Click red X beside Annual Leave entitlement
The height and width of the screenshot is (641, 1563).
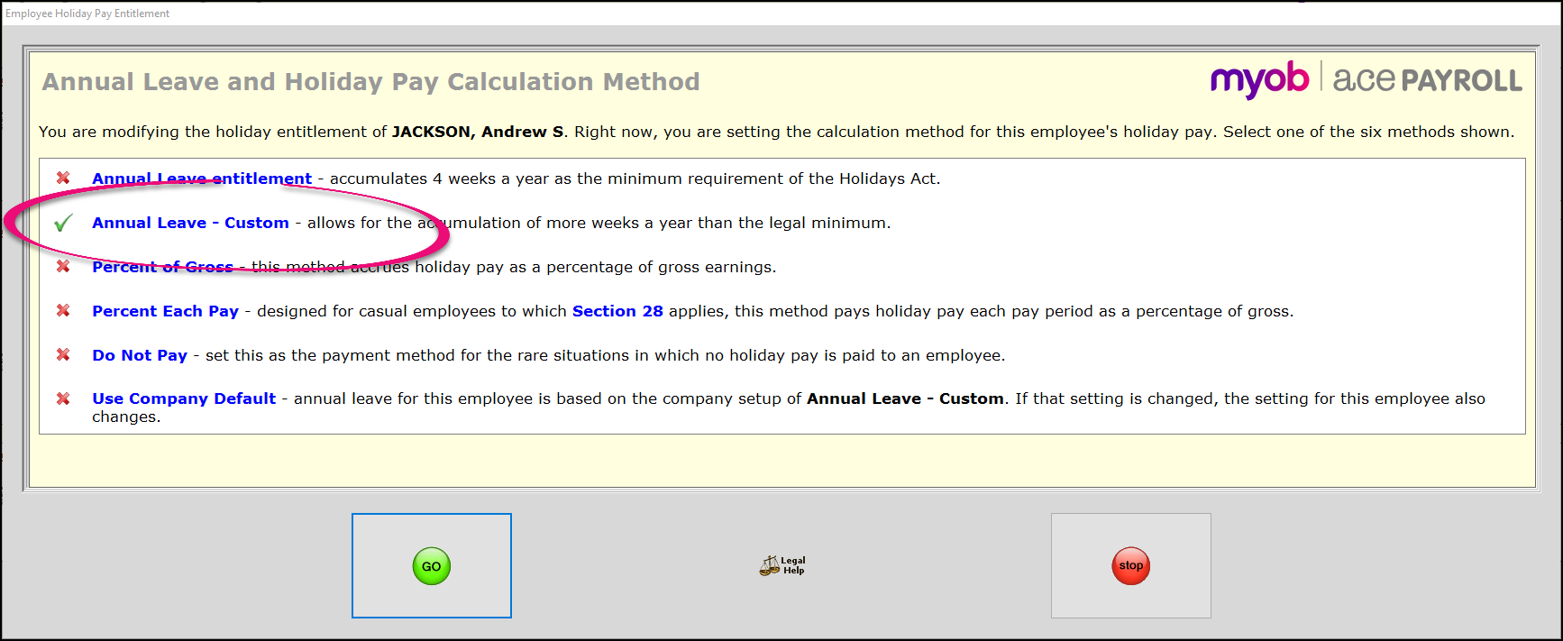[63, 179]
